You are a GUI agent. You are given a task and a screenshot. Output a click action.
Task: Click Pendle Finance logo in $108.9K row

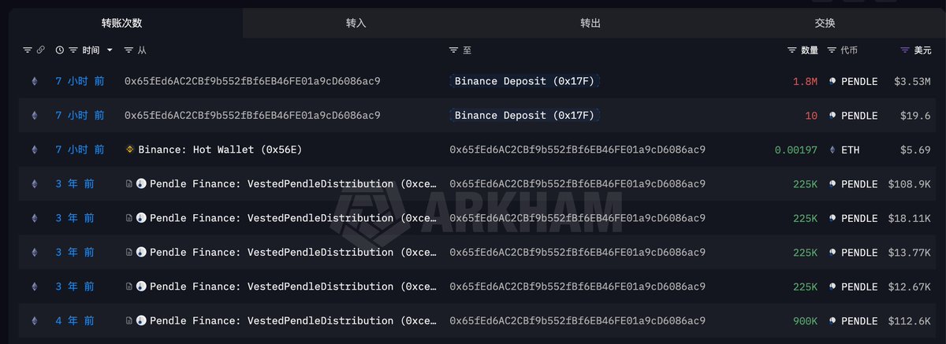coord(141,184)
